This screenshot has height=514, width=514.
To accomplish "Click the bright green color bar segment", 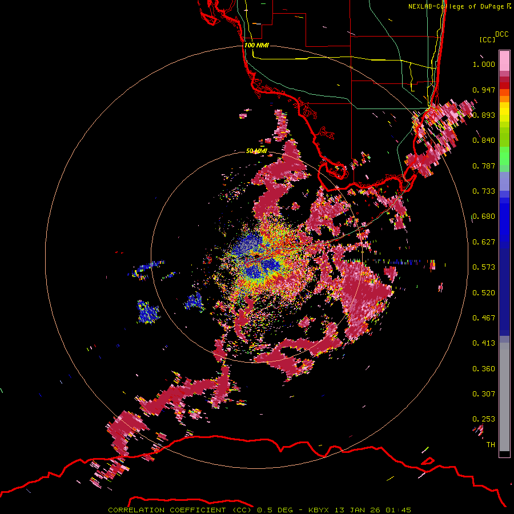I will (x=504, y=156).
